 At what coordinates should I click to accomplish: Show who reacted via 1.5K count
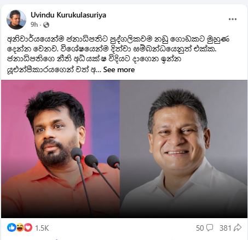tap(42, 228)
